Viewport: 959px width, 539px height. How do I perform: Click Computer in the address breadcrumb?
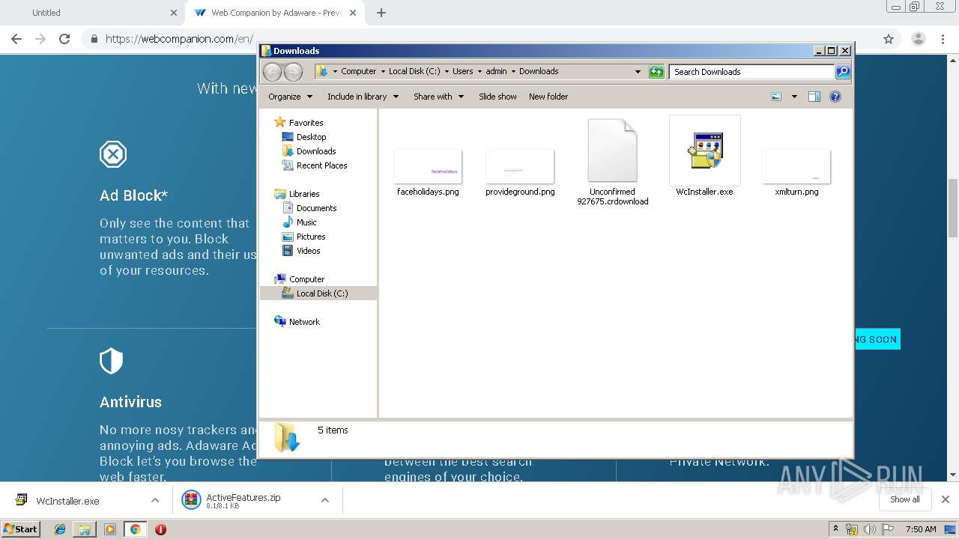coord(358,72)
